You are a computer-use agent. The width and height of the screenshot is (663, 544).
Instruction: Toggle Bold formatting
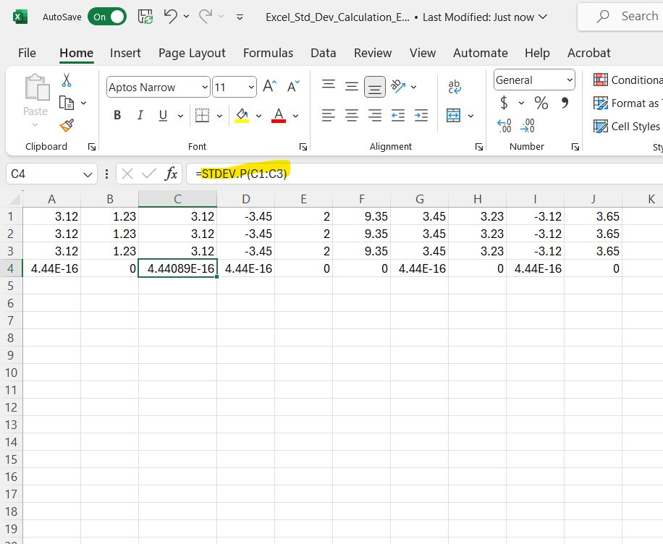[117, 115]
